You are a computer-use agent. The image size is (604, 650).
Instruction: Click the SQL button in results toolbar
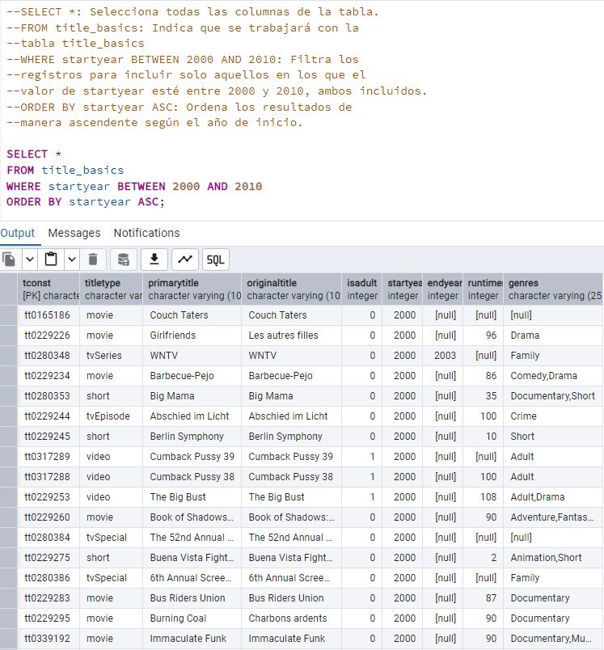coord(216,260)
